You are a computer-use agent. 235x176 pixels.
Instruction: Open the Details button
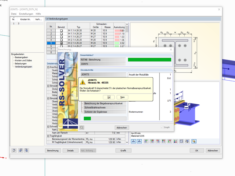click(70, 151)
